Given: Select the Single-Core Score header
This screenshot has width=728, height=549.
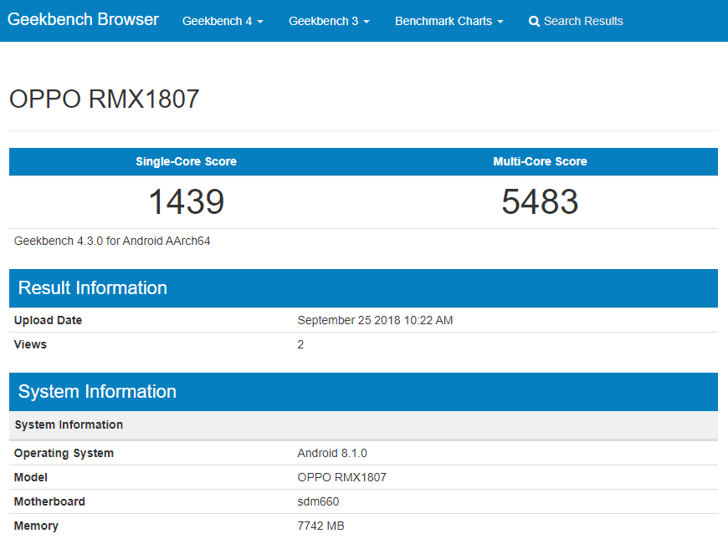Looking at the screenshot, I should click(x=186, y=161).
